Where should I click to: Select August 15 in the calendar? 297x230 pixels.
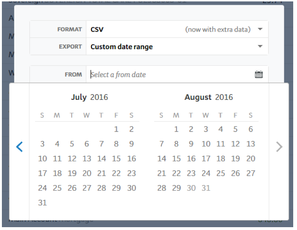coord(176,159)
